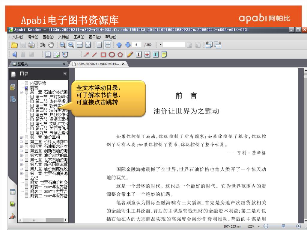Expand the 第四章 石油概念 node

(x=21, y=146)
